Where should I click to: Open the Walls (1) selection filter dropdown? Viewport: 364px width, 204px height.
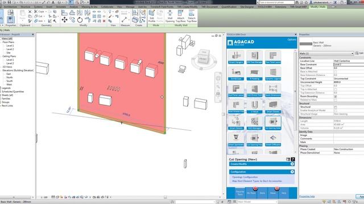point(326,53)
